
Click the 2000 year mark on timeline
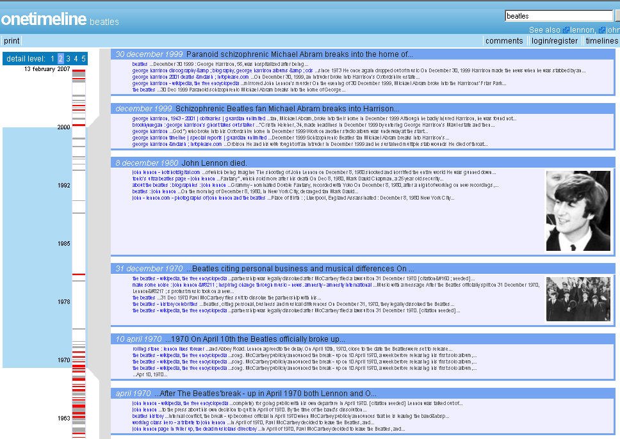63,127
